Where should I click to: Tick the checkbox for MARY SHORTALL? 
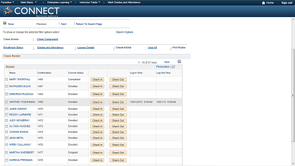click(x=6, y=79)
